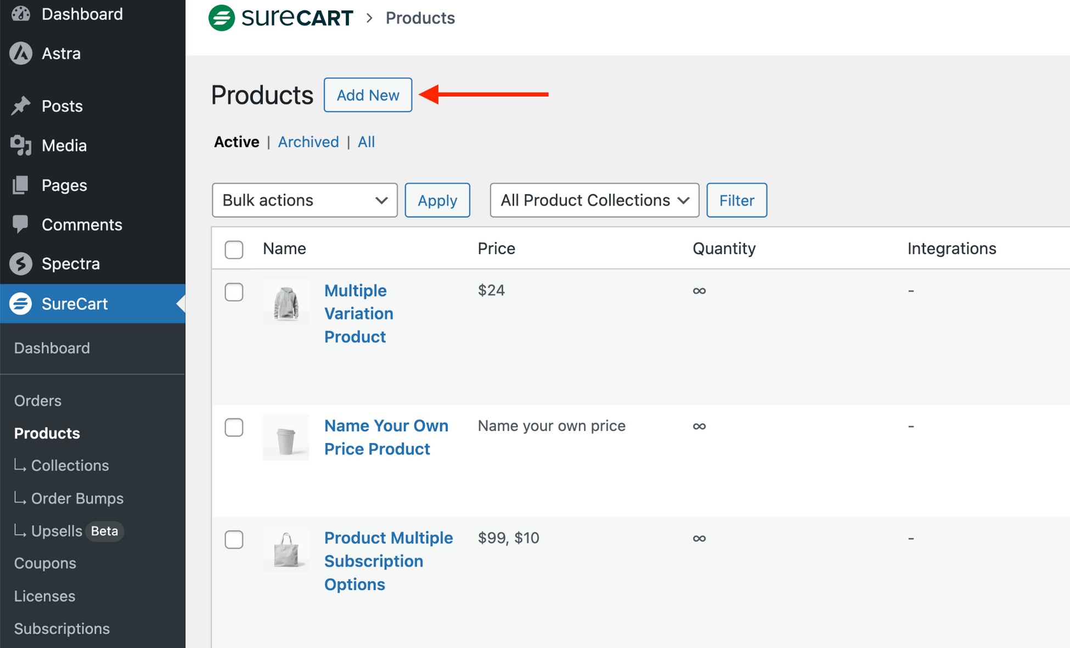1070x648 pixels.
Task: Open the tote bag product thumbnail
Action: [286, 550]
